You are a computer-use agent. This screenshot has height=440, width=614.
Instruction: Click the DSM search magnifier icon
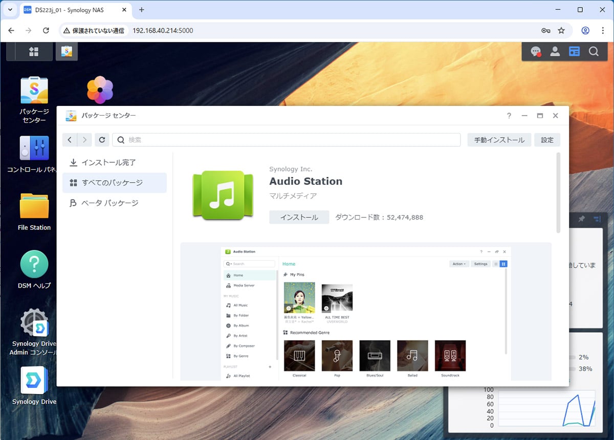click(594, 51)
